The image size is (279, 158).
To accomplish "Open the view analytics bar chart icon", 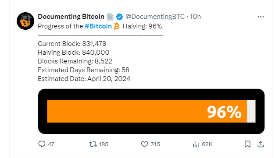I will (x=196, y=144).
